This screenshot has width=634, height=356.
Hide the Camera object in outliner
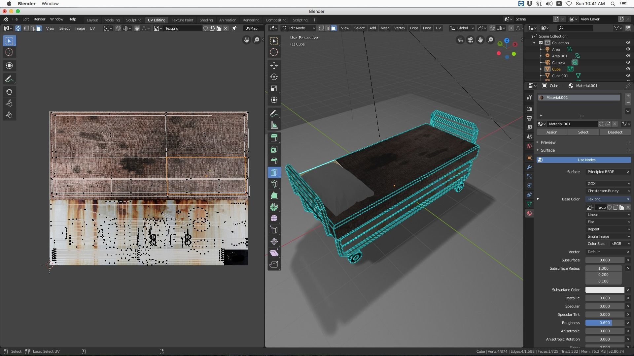(628, 62)
